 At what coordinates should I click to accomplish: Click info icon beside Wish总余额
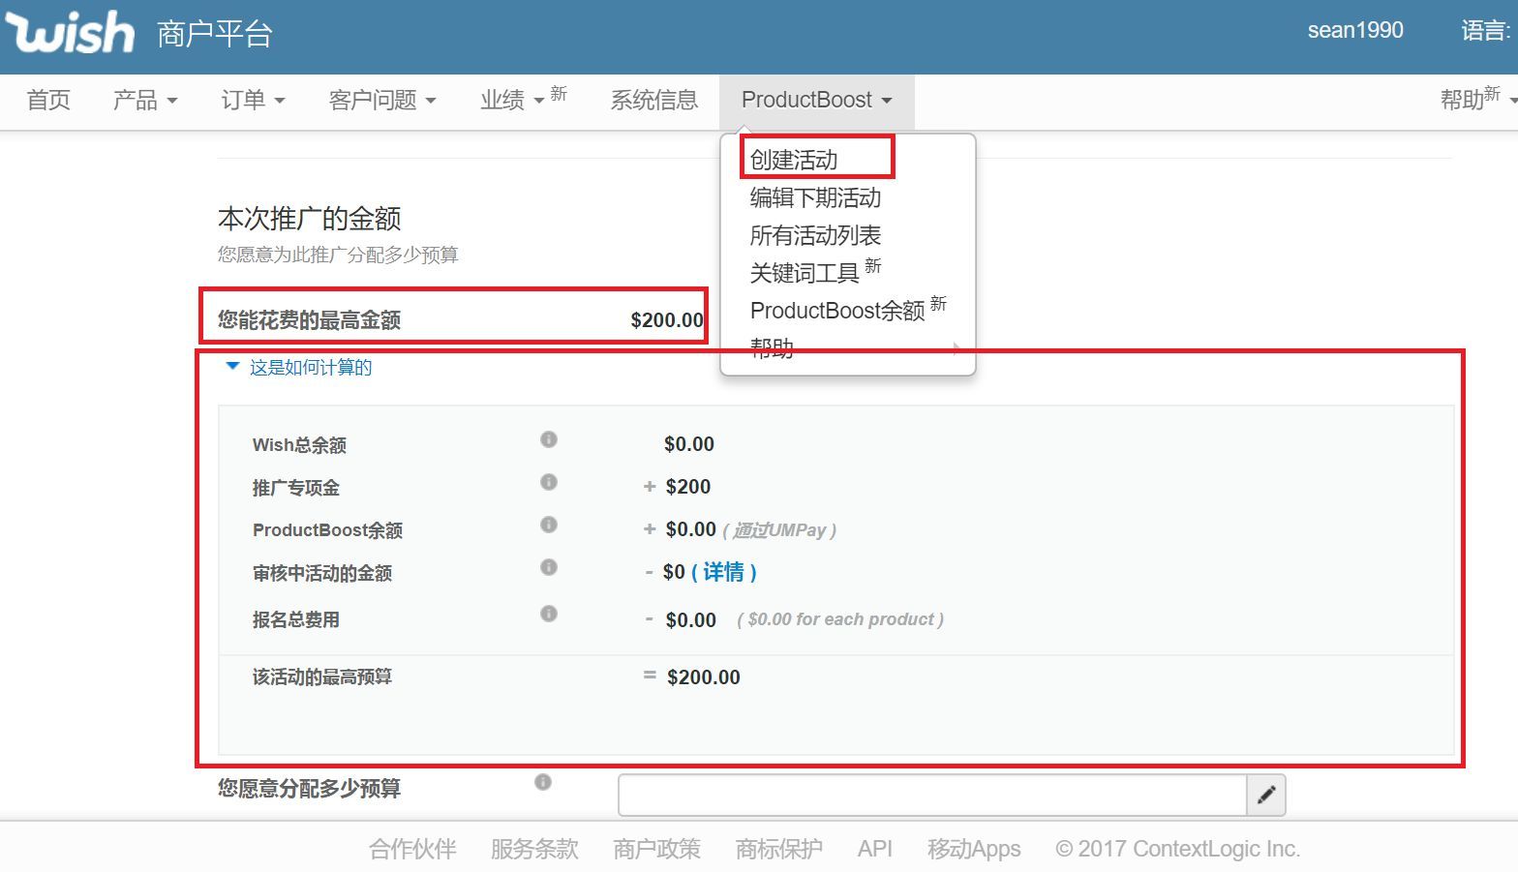(549, 439)
